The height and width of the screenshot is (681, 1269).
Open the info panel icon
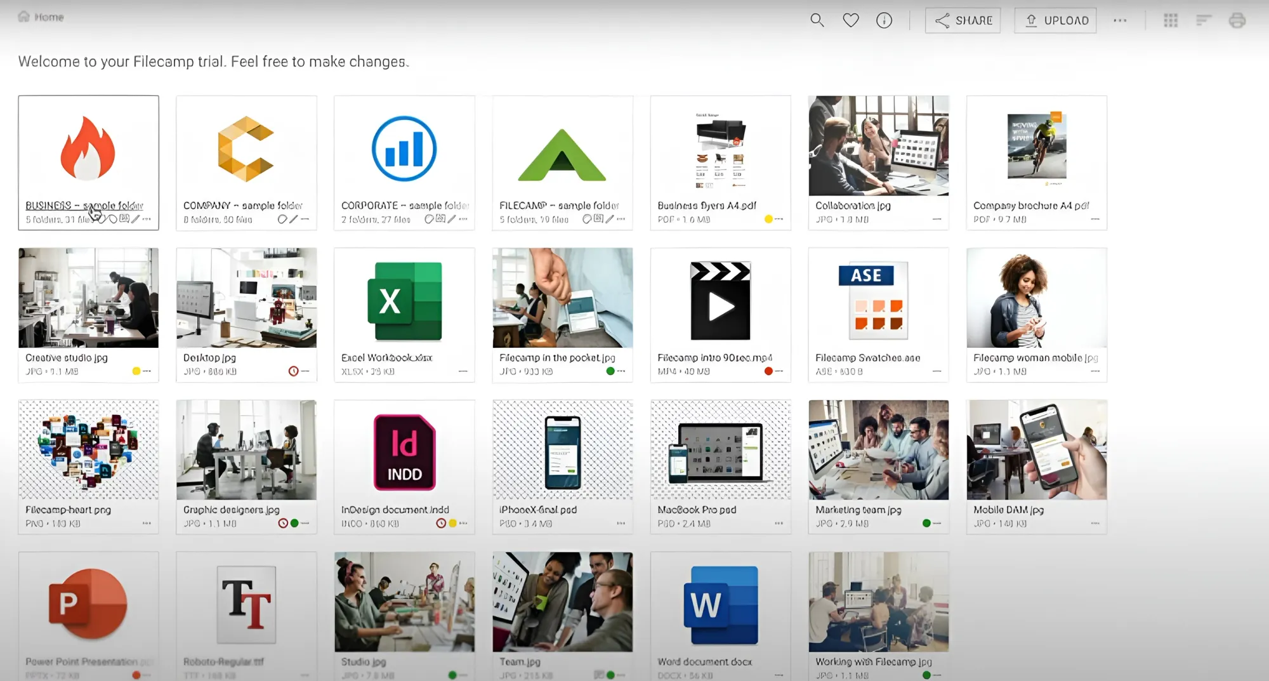pyautogui.click(x=884, y=20)
